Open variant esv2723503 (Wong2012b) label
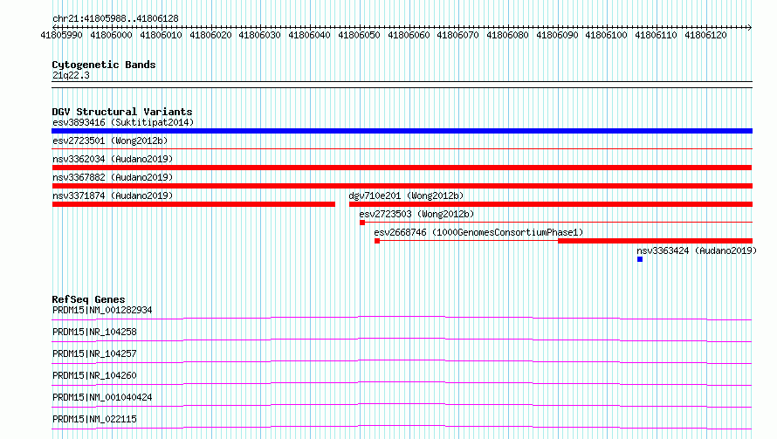777x439 pixels. click(x=416, y=214)
